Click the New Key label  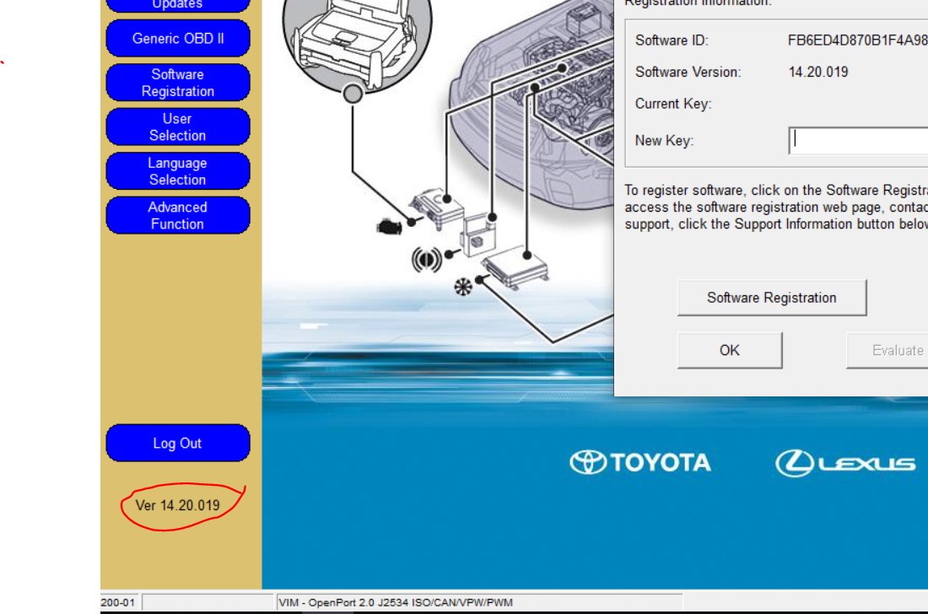[664, 141]
